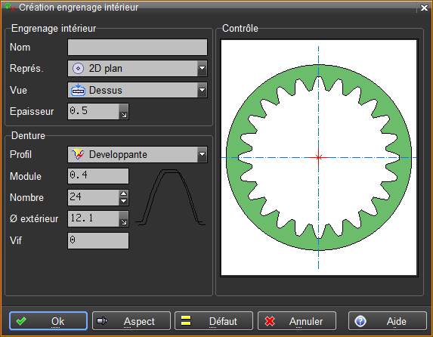Increase the Nombre value with up arrow
This screenshot has height=337, width=433.
pos(124,193)
